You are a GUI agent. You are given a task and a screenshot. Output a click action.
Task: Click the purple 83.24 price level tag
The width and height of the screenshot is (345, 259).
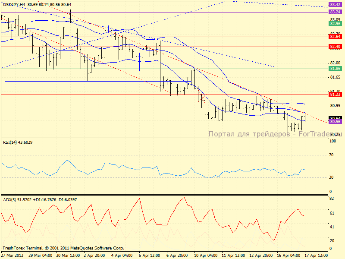pyautogui.click(x=335, y=13)
